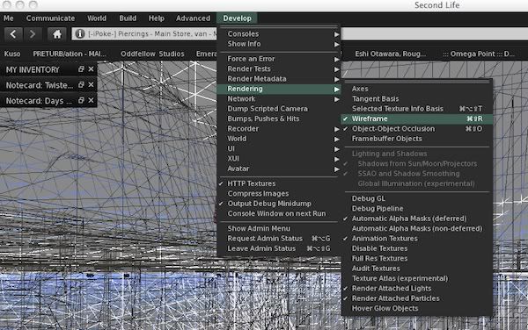This screenshot has height=330, width=528.
Task: Choose Full Res Textures
Action: coord(417,259)
